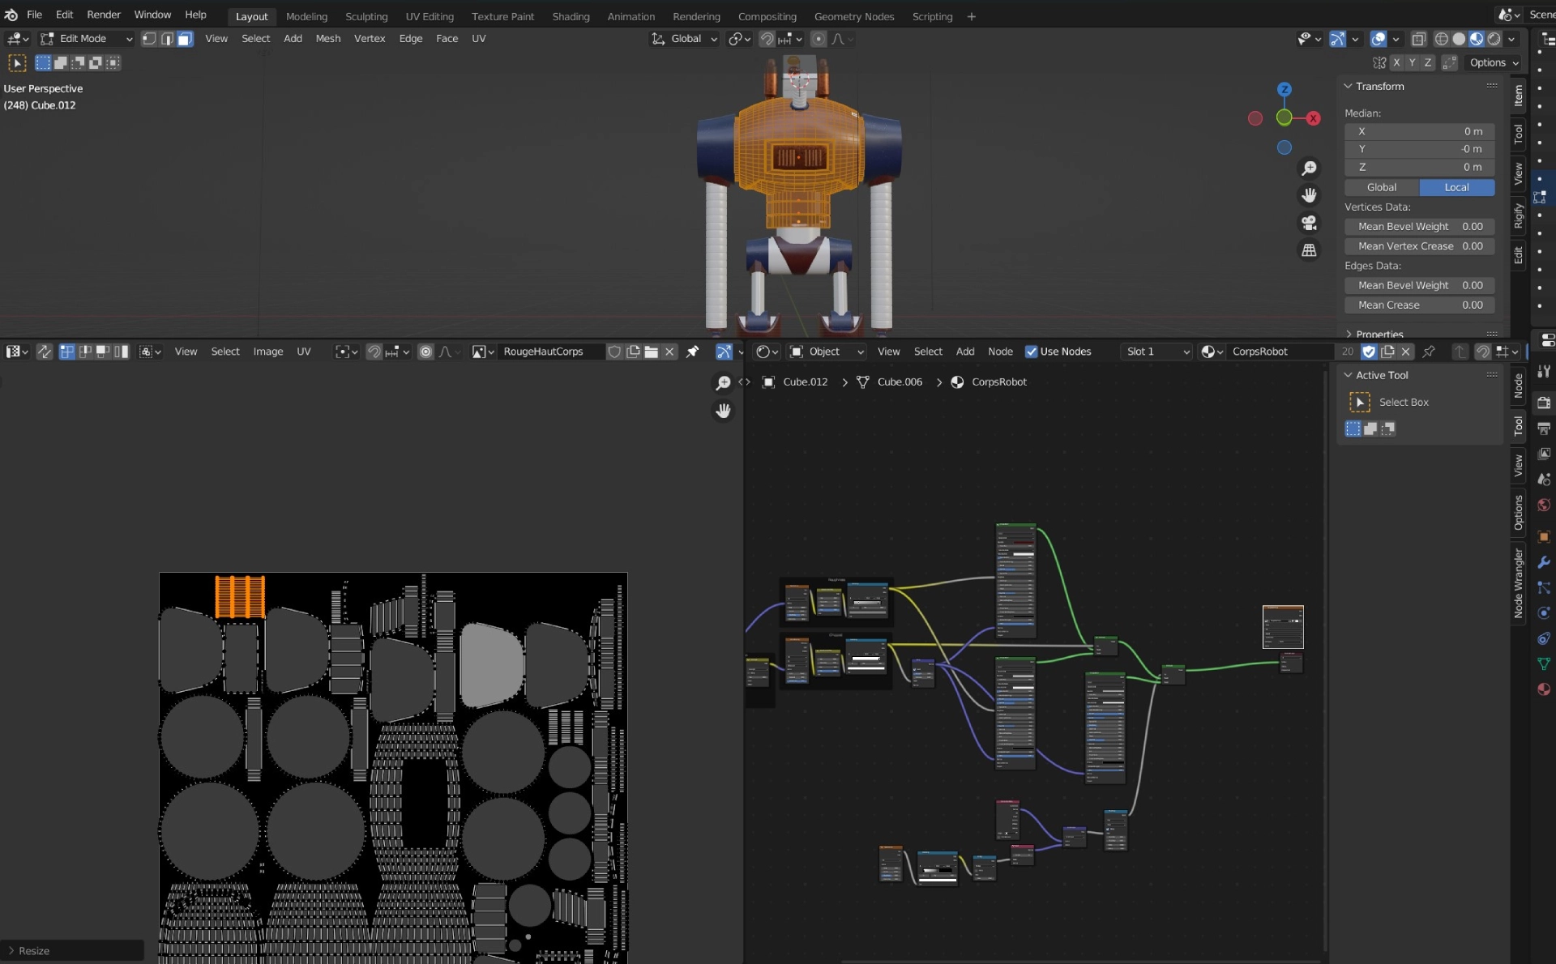Open the Edit Mode dropdown

[x=87, y=39]
